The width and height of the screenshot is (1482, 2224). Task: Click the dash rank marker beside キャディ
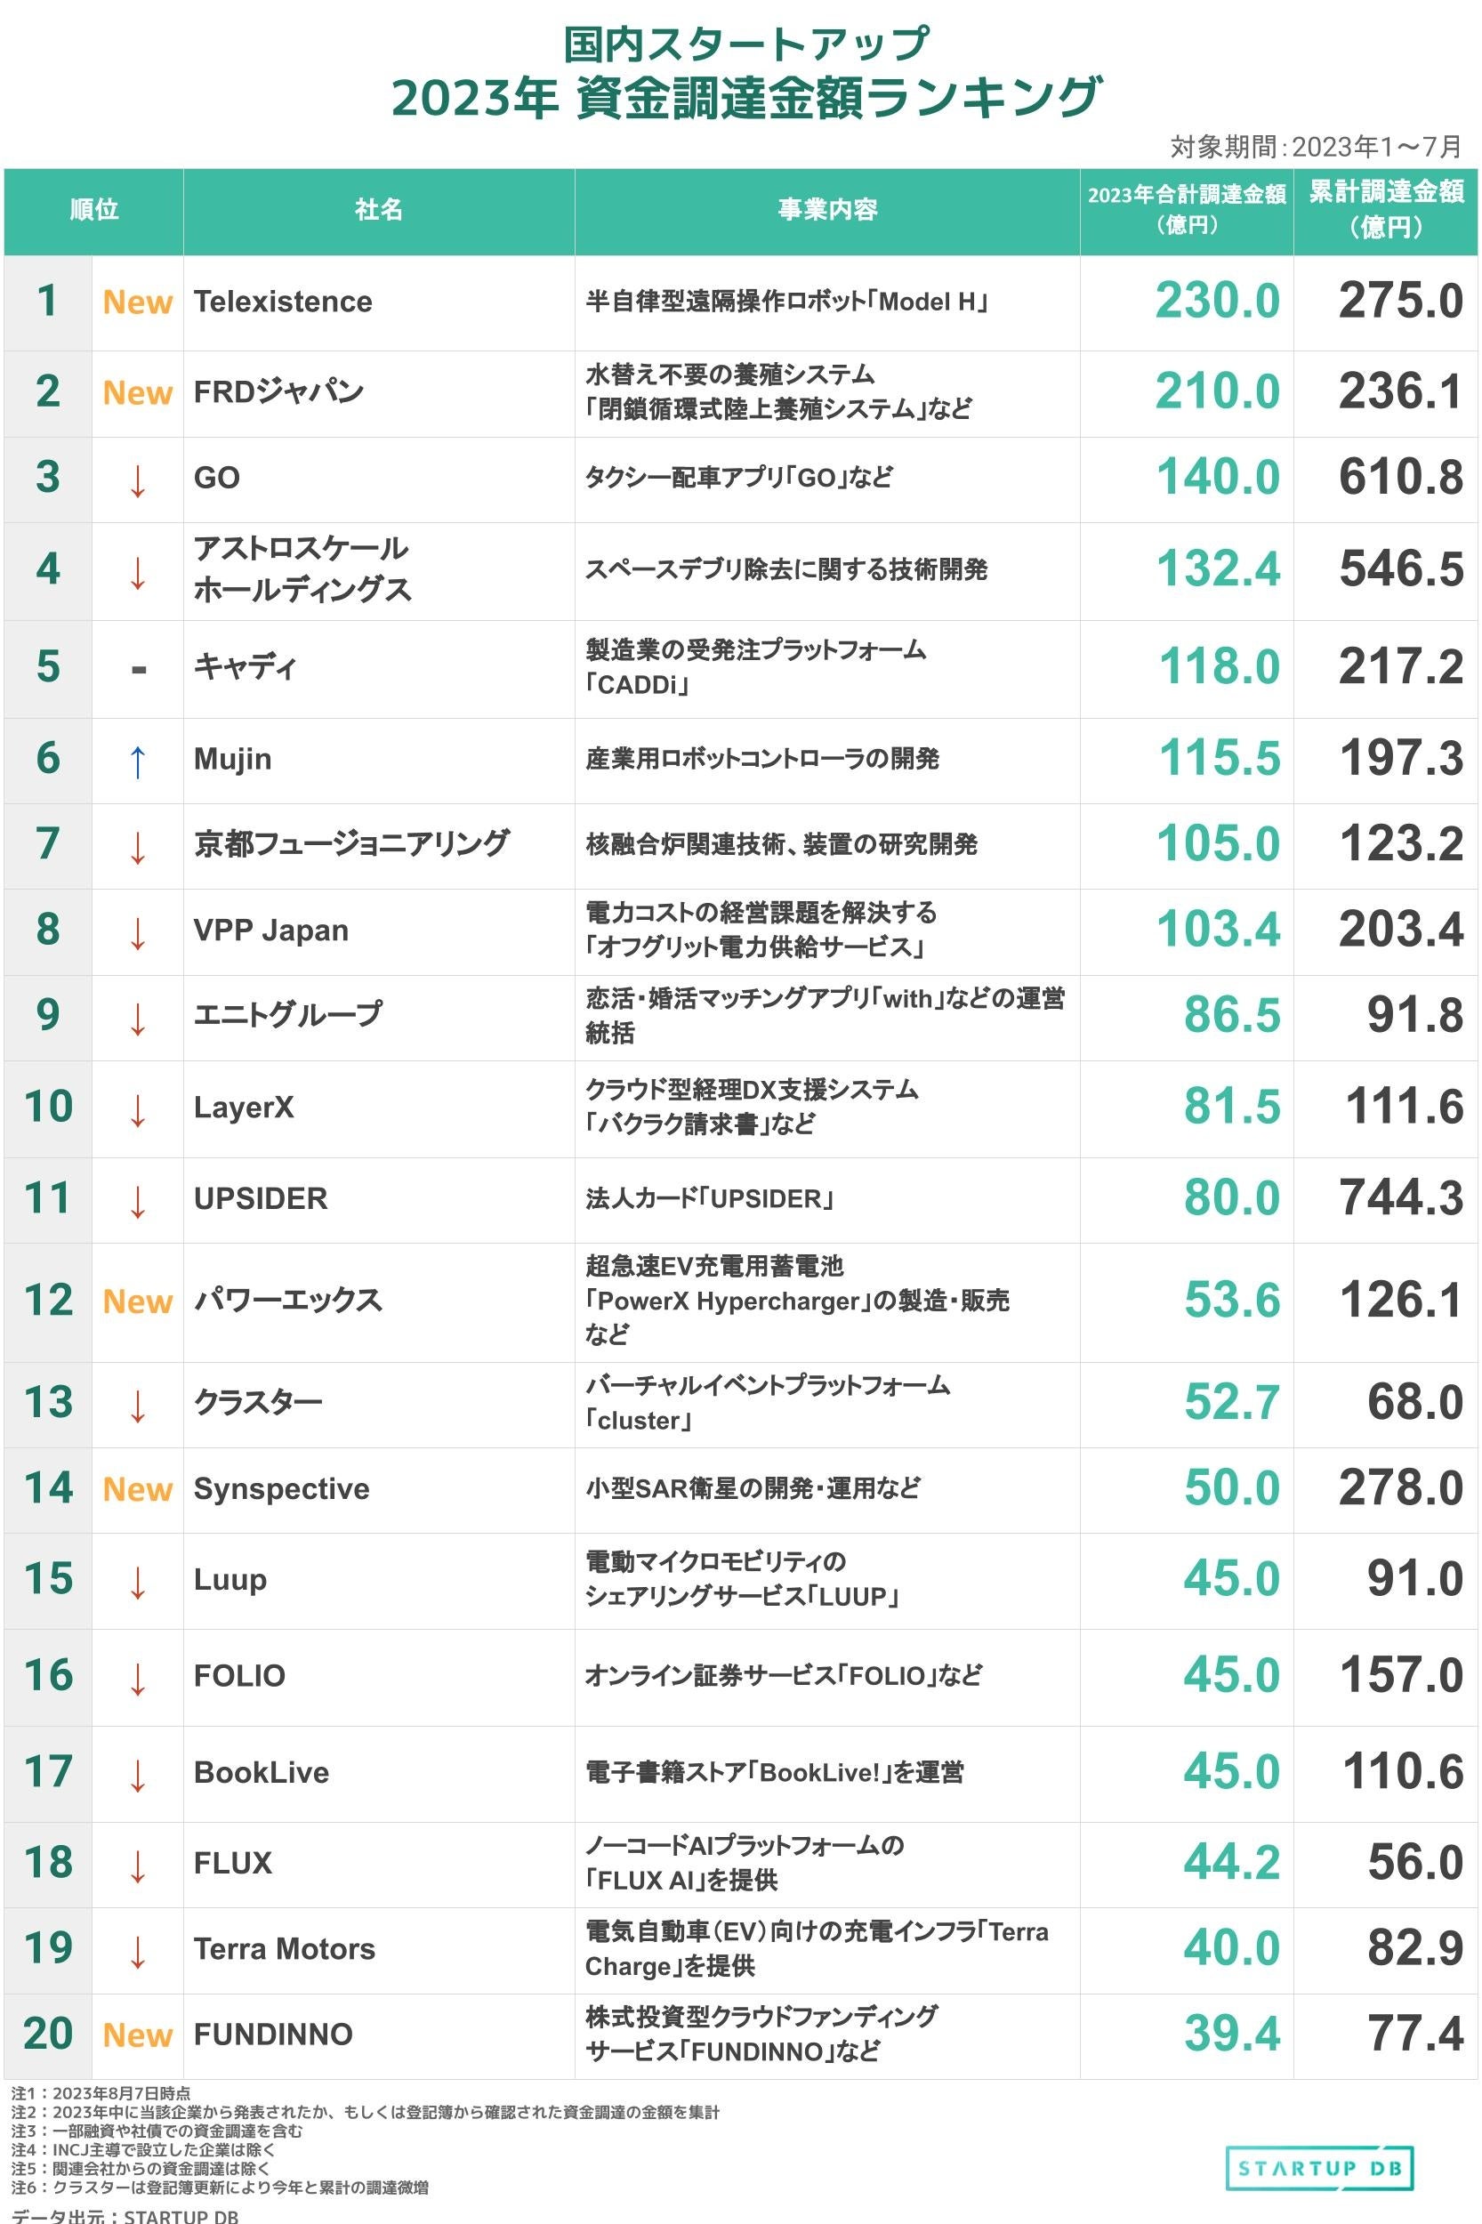tap(138, 670)
